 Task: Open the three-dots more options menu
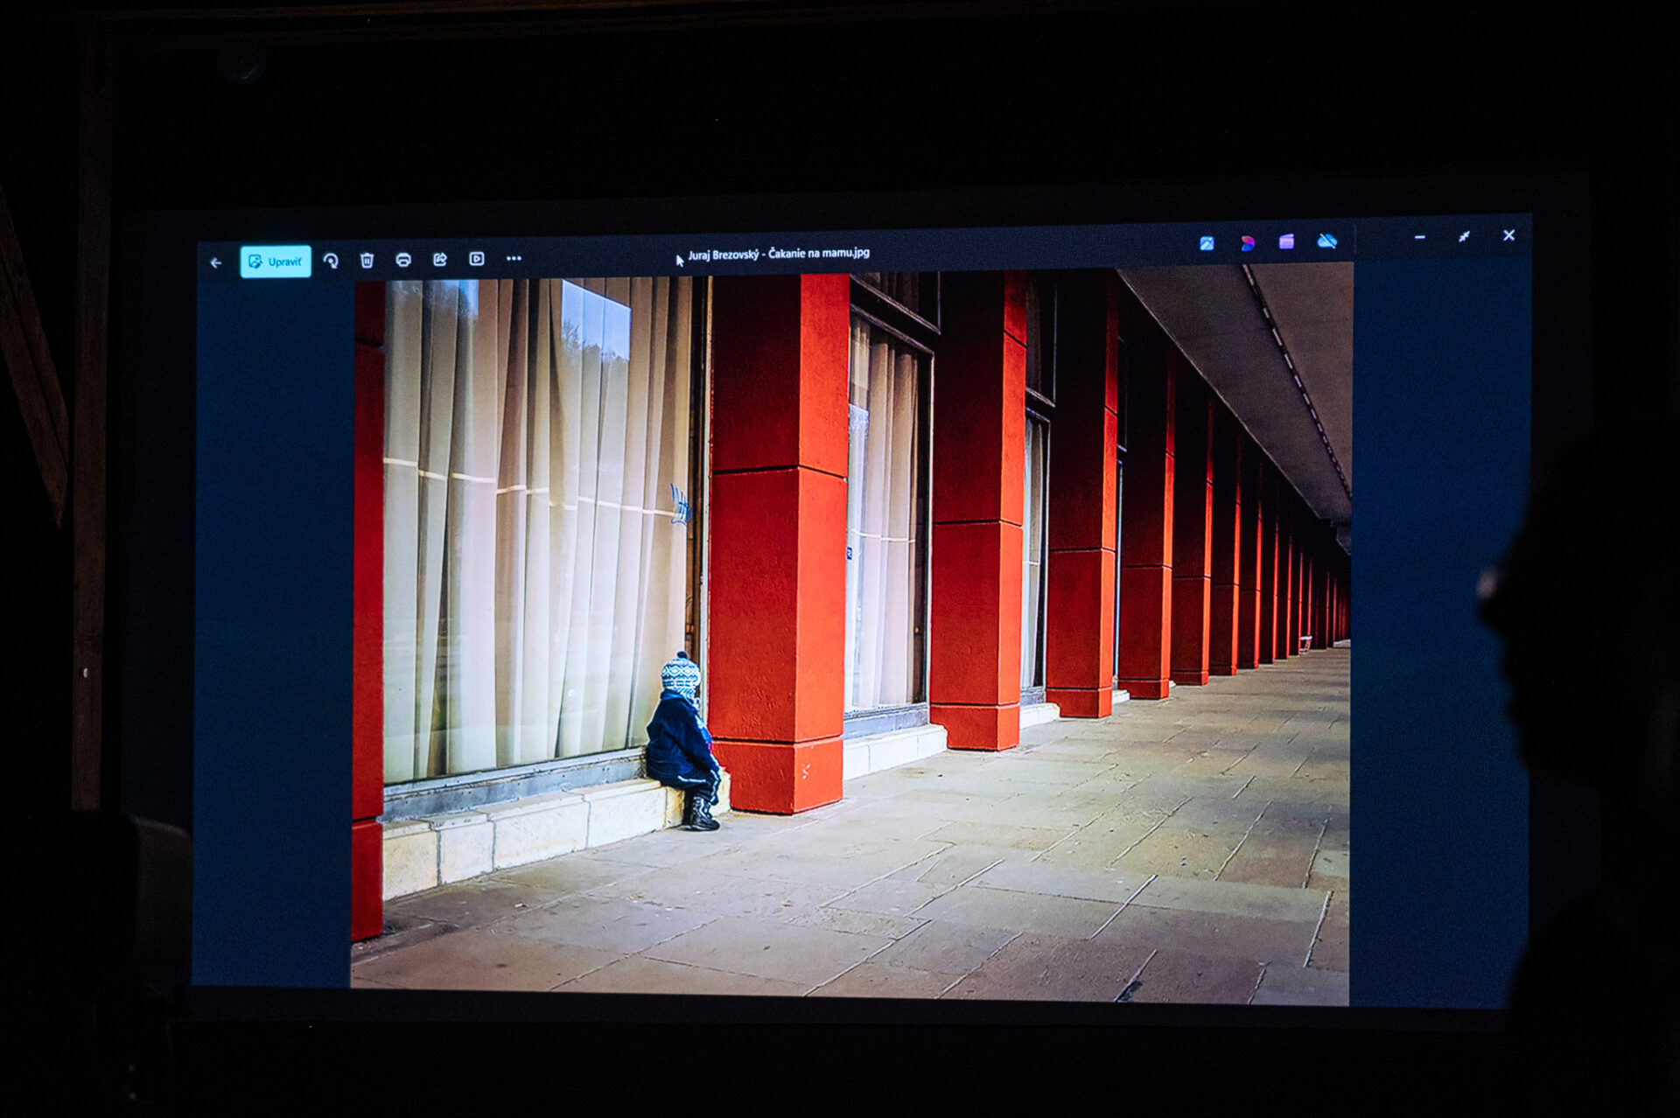coord(514,258)
